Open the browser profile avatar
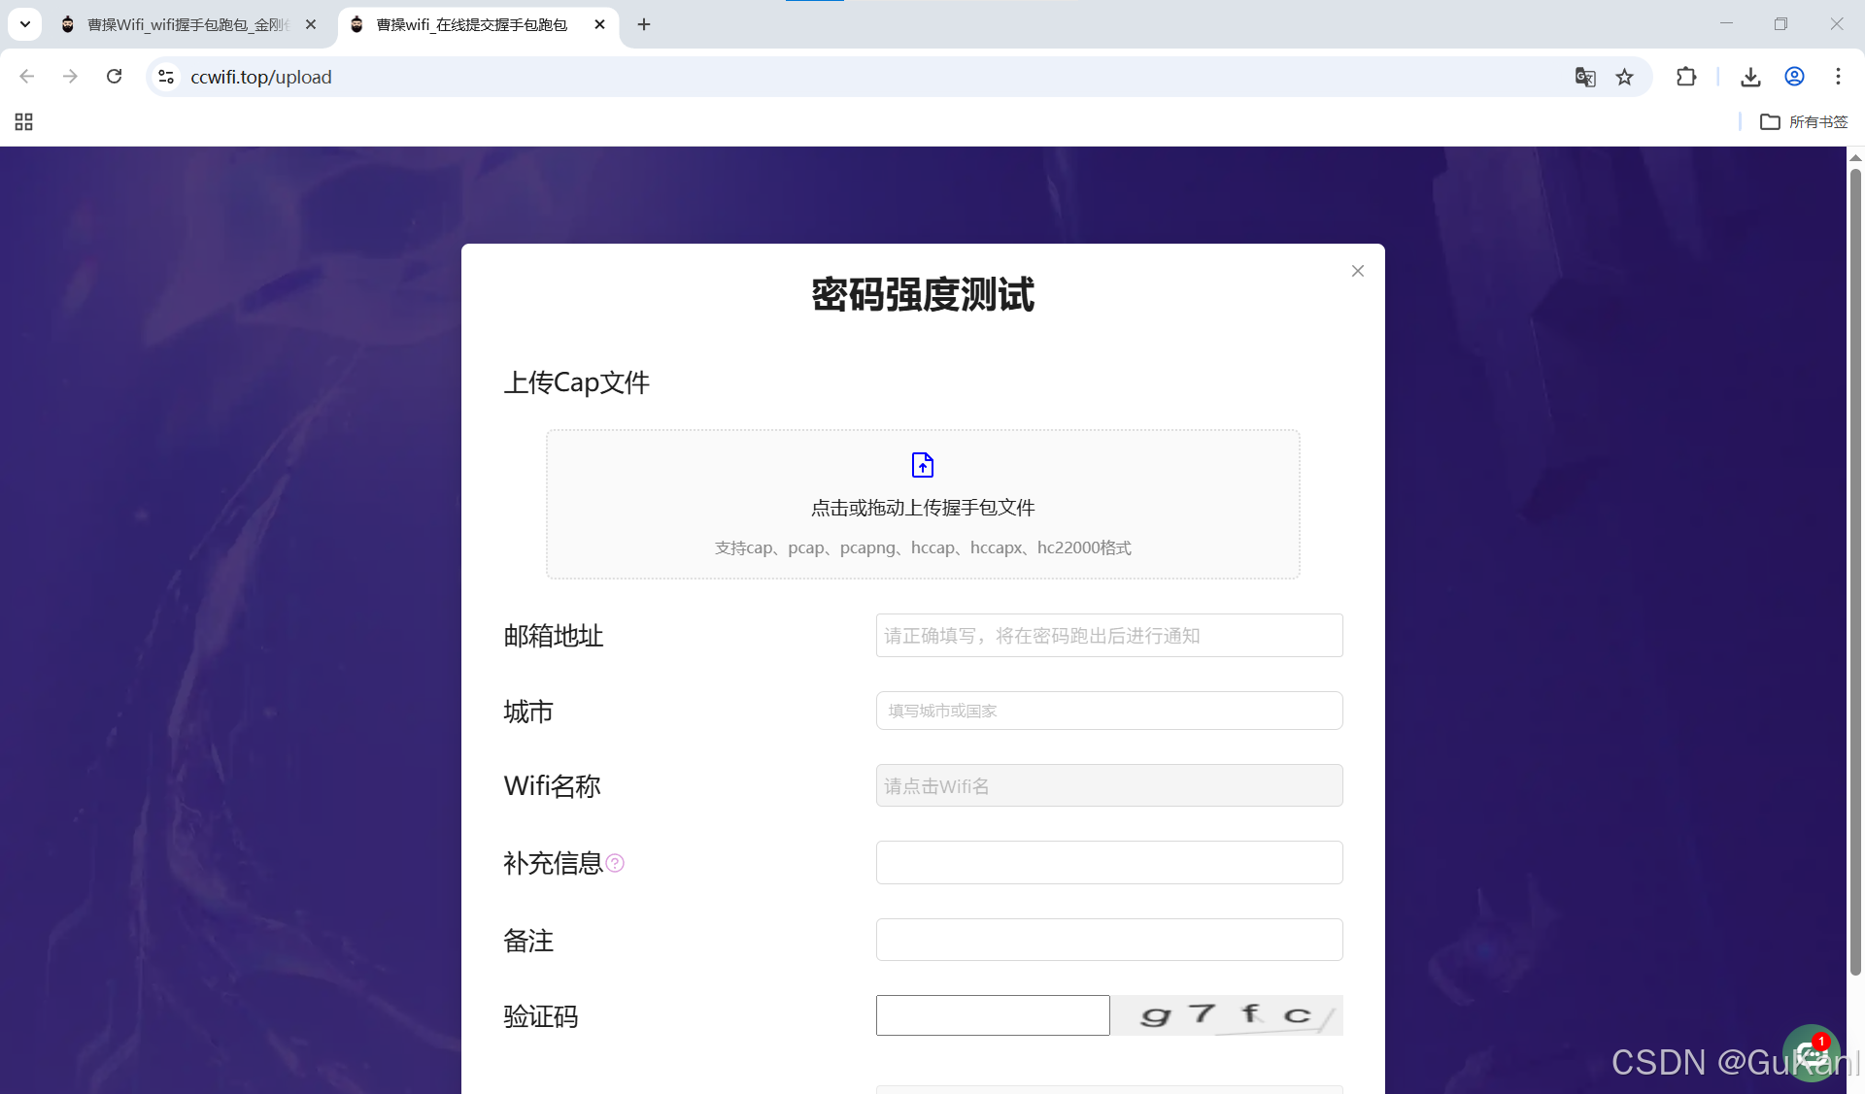1865x1094 pixels. (1794, 77)
